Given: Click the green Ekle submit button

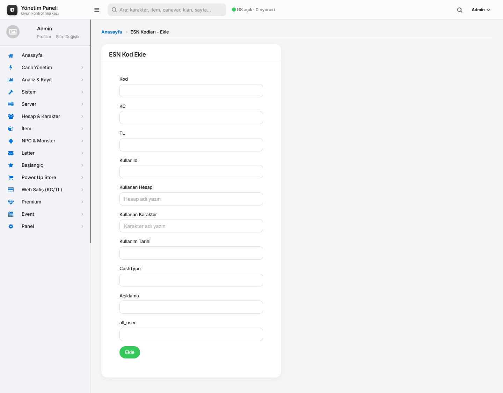Looking at the screenshot, I should (x=130, y=352).
